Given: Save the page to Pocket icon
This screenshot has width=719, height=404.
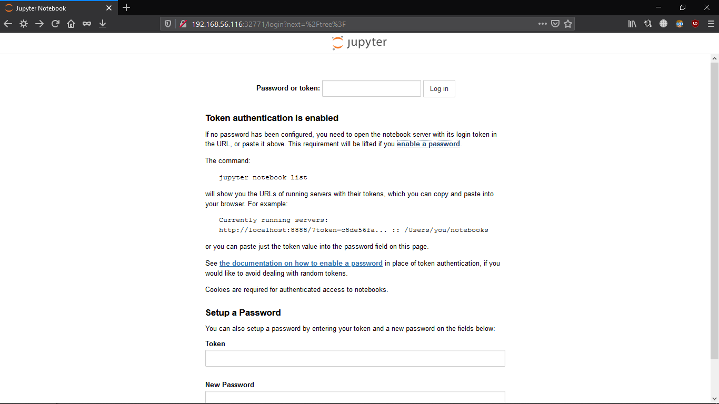Looking at the screenshot, I should [555, 24].
